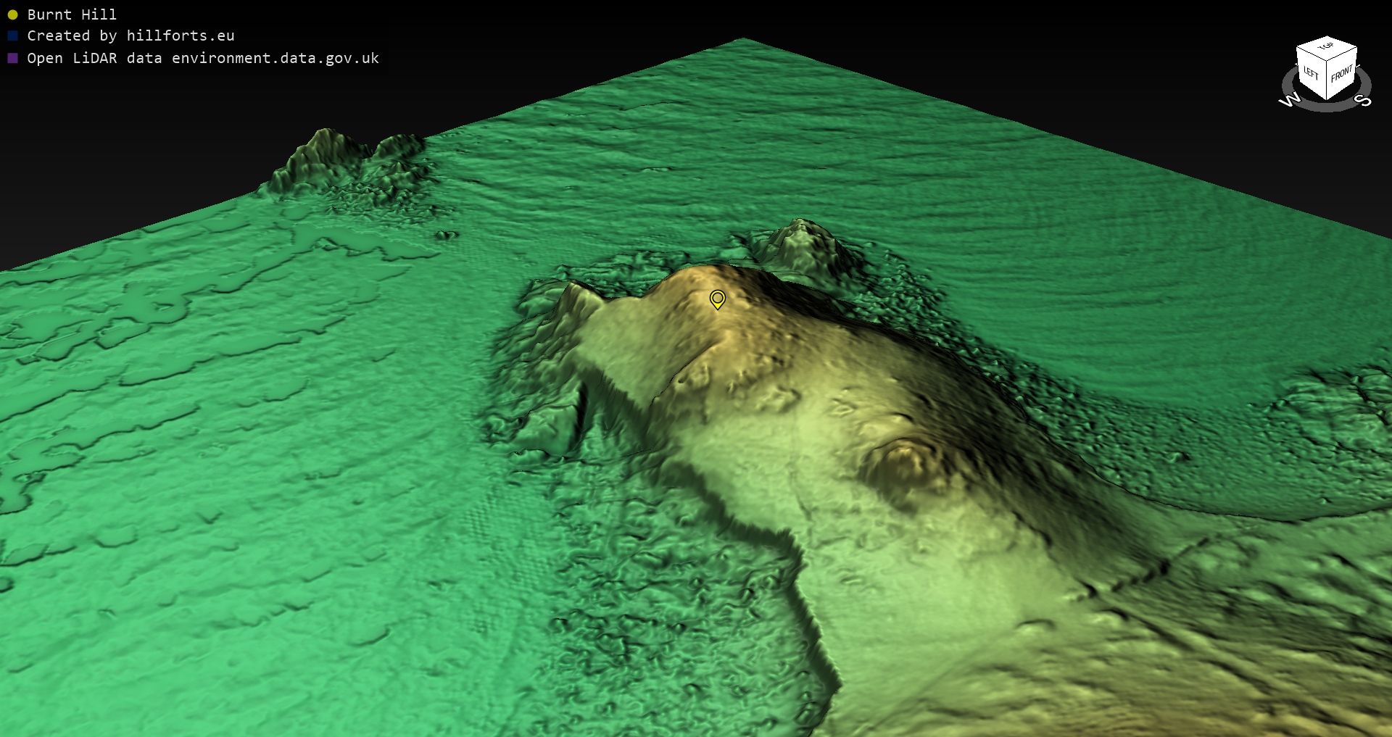Click the S letter on the compass ring
The height and width of the screenshot is (737, 1392).
[x=1364, y=100]
